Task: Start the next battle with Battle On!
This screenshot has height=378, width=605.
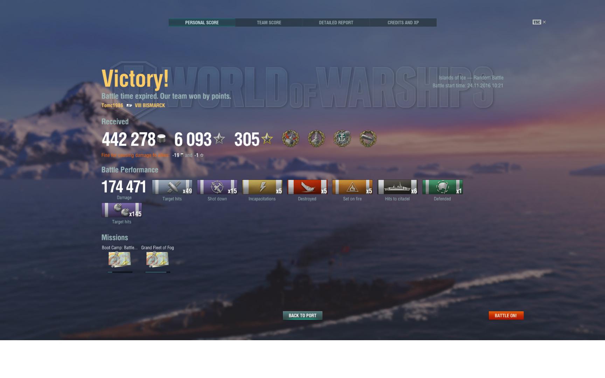Action: (506, 315)
